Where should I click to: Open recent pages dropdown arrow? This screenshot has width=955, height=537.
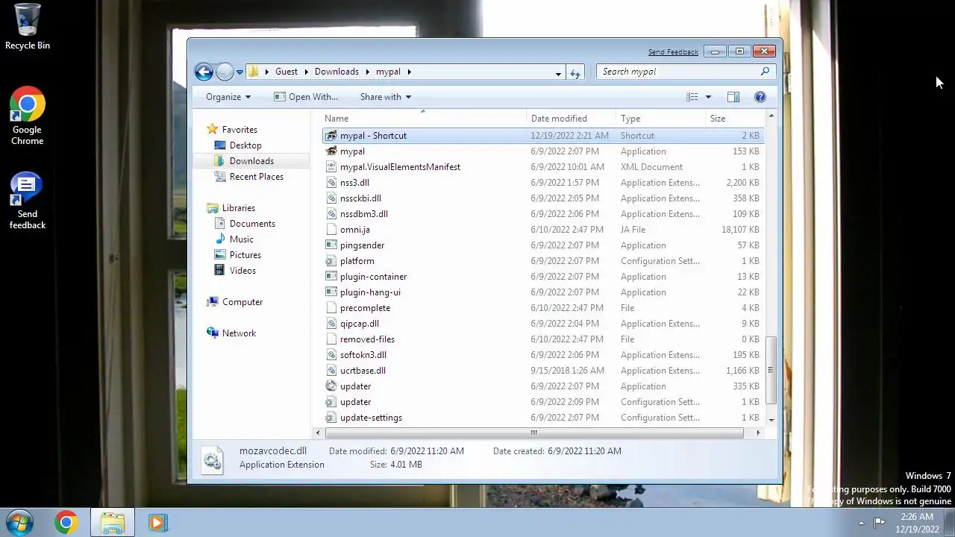coord(239,72)
